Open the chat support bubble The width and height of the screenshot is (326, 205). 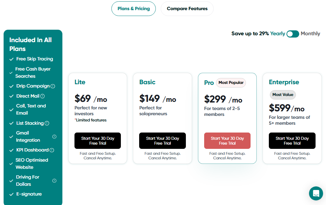(x=316, y=193)
